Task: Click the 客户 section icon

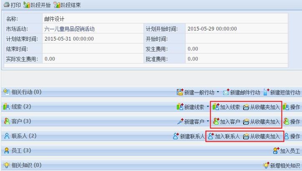Action: pyautogui.click(x=7, y=121)
